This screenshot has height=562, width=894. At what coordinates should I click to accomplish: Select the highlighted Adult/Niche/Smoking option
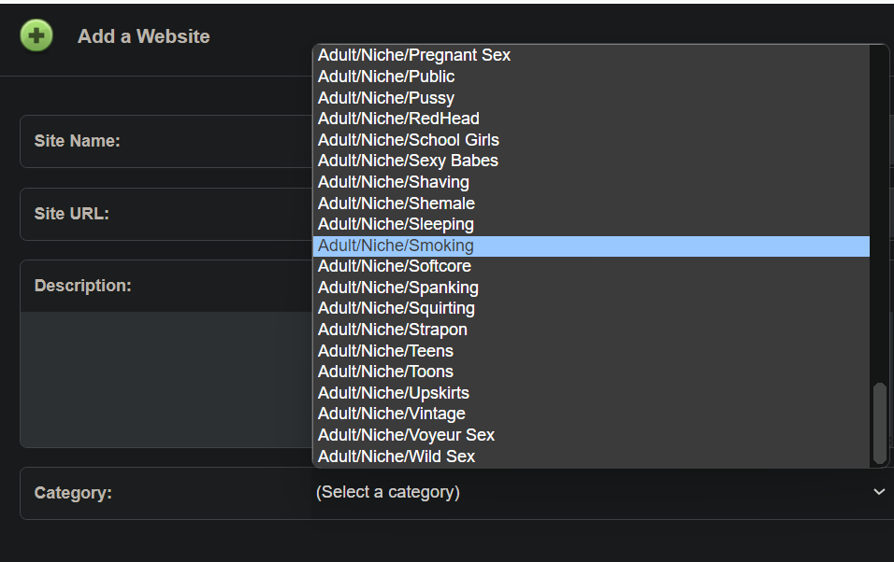[x=396, y=246]
